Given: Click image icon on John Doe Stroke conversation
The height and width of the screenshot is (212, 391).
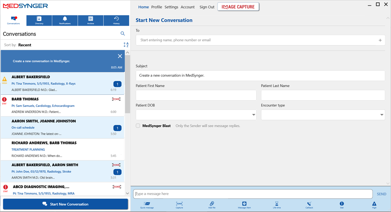Looking at the screenshot, I should 116,165.
